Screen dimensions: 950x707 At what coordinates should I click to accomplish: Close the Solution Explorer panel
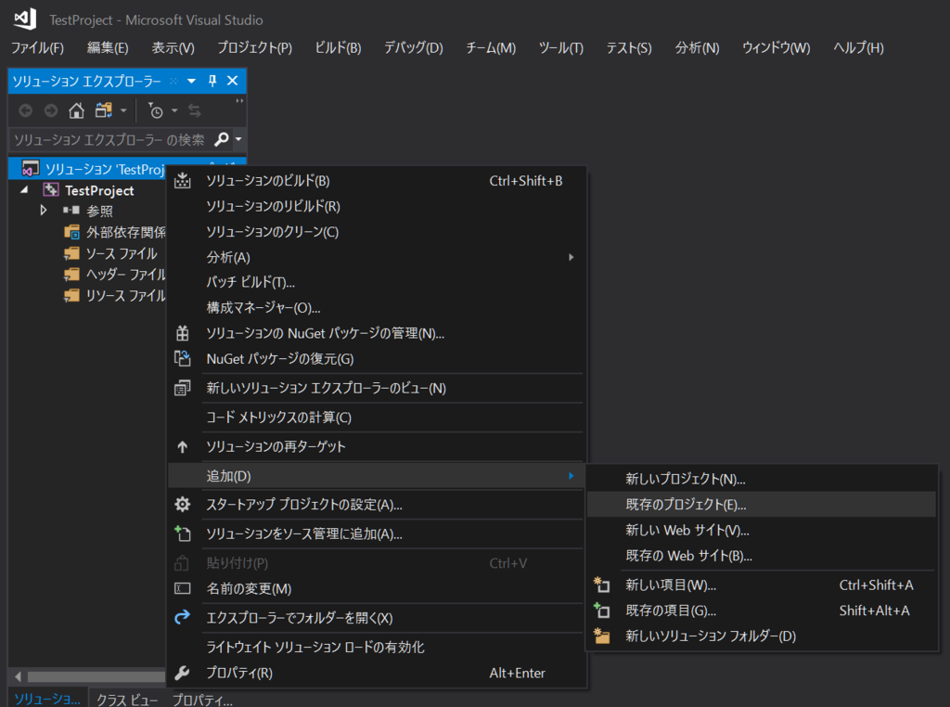point(232,81)
